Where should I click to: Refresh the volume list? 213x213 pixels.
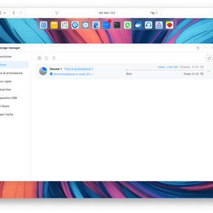[209, 59]
